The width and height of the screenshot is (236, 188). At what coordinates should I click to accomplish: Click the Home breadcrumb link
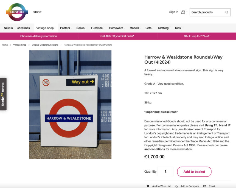click(x=5, y=45)
